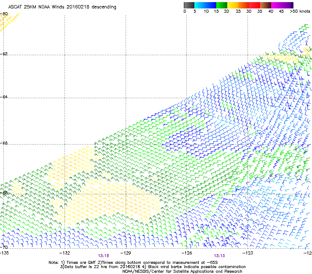
Task: Click the '>50 knots' legend label
Action: coord(300,11)
